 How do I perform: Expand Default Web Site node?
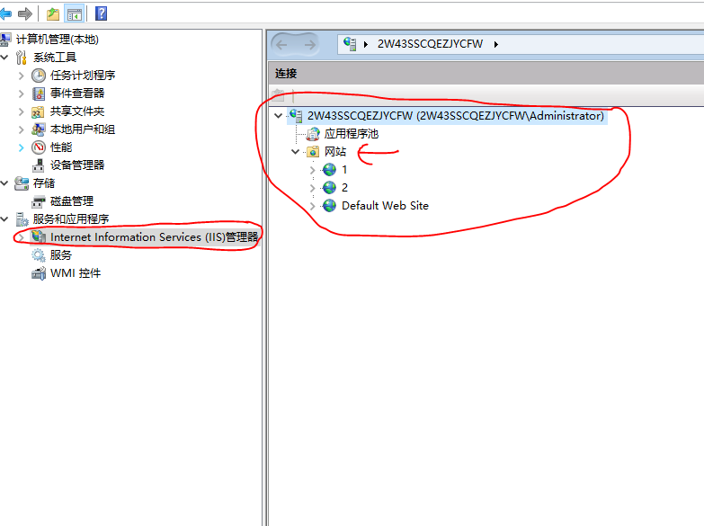pyautogui.click(x=313, y=206)
